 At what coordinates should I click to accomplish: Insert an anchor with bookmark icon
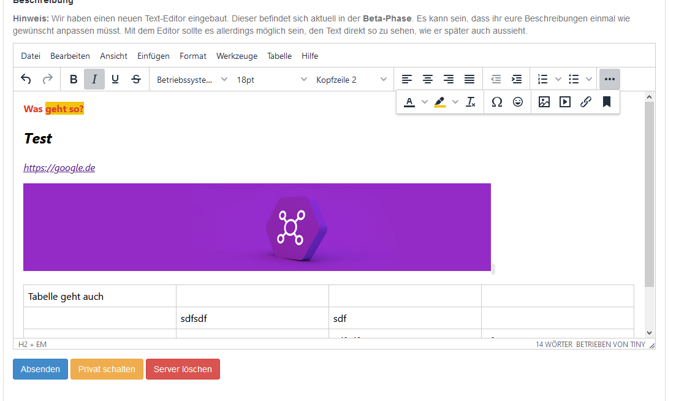click(x=607, y=102)
